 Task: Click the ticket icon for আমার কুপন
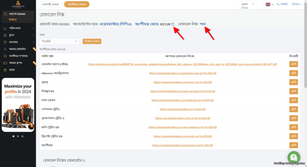pyautogui.click(x=5, y=63)
